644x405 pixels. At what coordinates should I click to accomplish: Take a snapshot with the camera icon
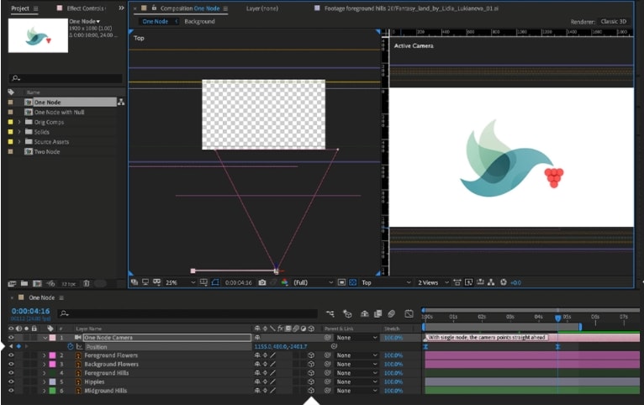pos(262,282)
